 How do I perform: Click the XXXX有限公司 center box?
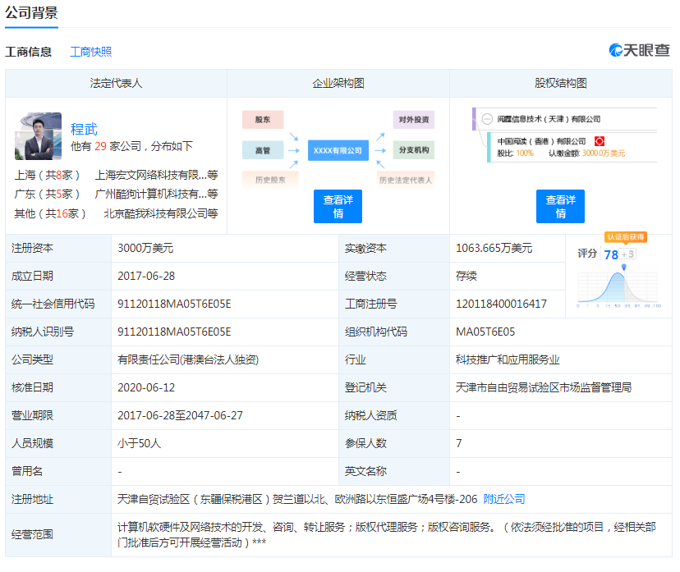(x=338, y=150)
